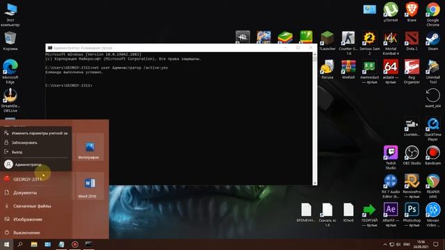The image size is (445, 250).
Task: Select Заблокировать in the user menu
Action: coord(36,142)
